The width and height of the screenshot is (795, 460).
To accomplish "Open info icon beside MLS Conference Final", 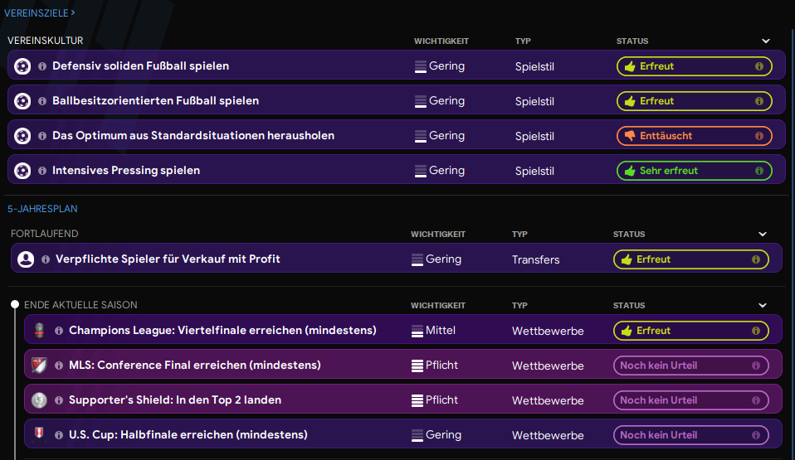I will click(59, 366).
